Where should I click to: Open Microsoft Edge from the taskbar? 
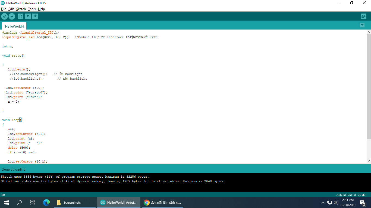coord(46,202)
